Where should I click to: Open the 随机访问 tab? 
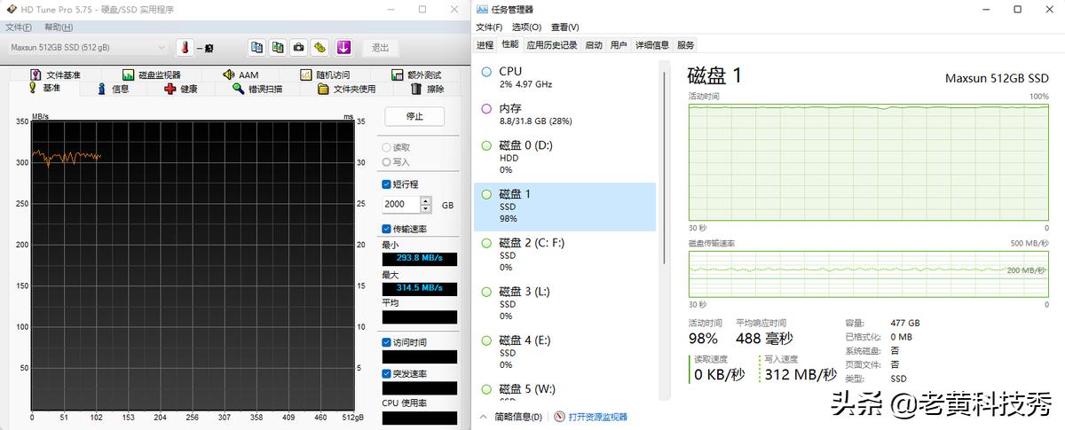click(325, 75)
